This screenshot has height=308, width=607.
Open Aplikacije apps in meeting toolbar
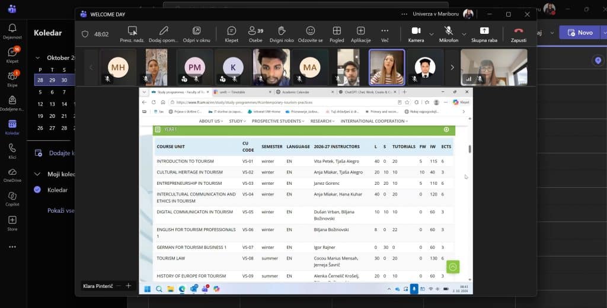pos(361,34)
